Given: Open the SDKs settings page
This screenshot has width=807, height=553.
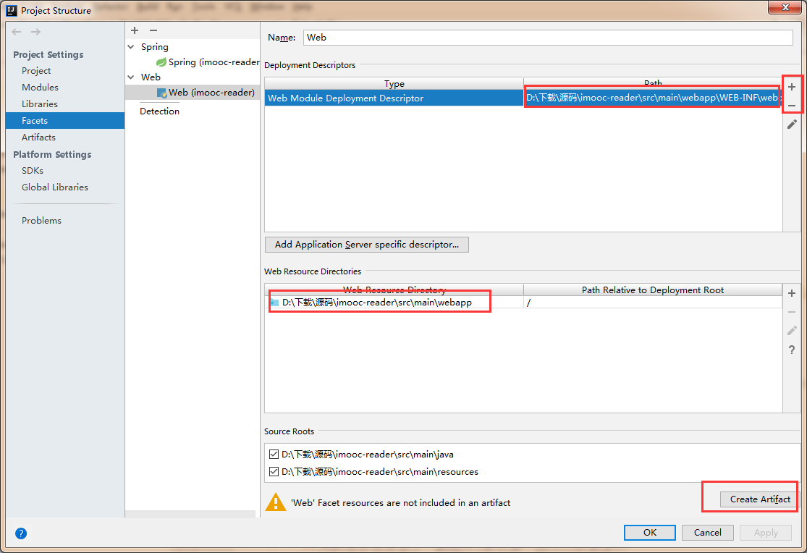Looking at the screenshot, I should pos(33,170).
